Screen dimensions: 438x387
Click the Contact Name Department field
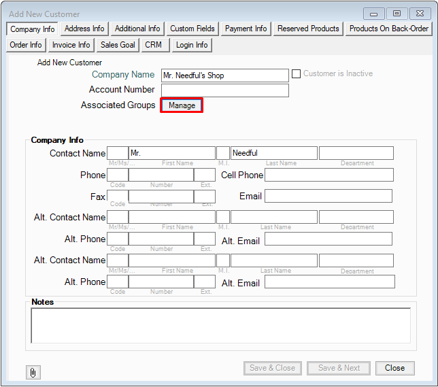pyautogui.click(x=356, y=154)
